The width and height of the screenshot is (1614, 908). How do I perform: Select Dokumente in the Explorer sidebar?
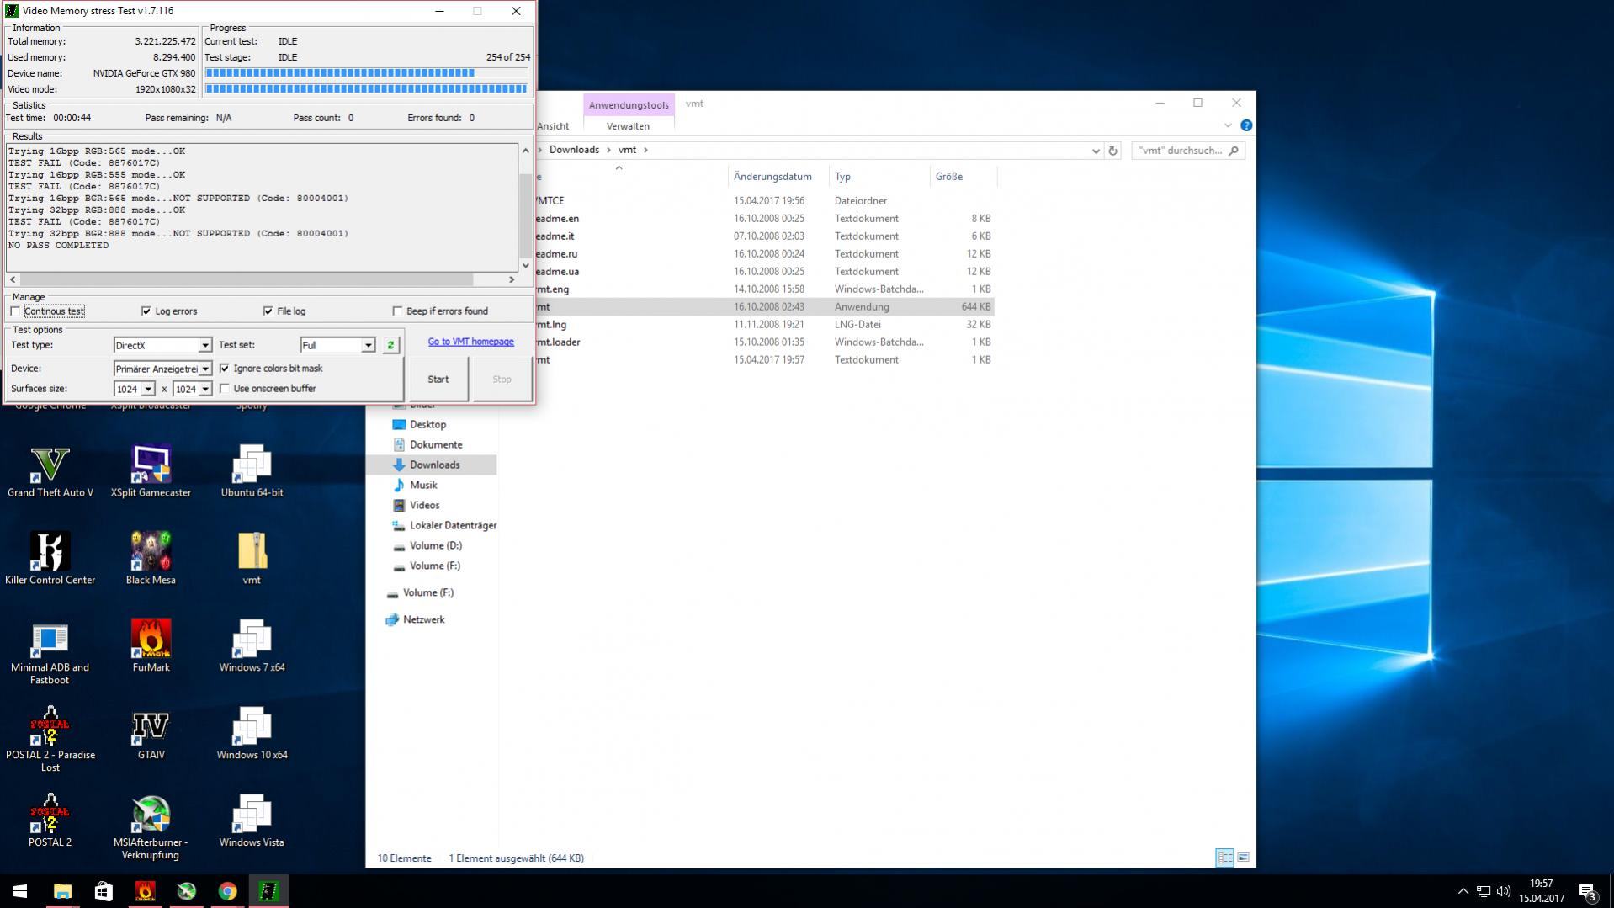[435, 444]
